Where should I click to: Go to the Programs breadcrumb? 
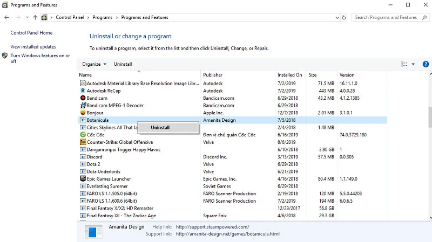click(103, 17)
